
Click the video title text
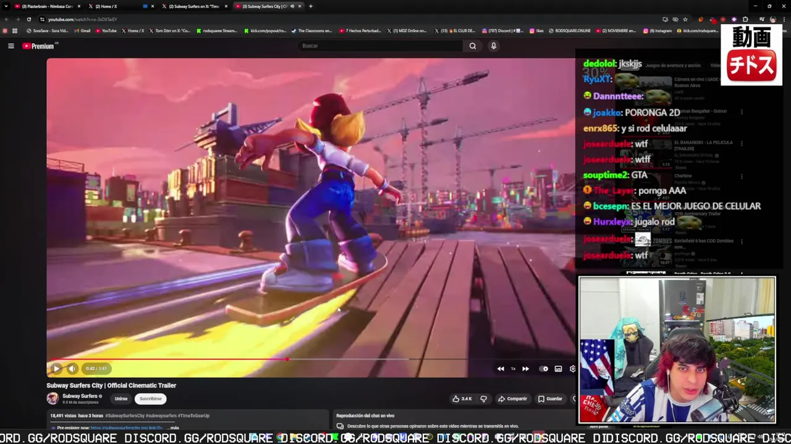(x=111, y=385)
